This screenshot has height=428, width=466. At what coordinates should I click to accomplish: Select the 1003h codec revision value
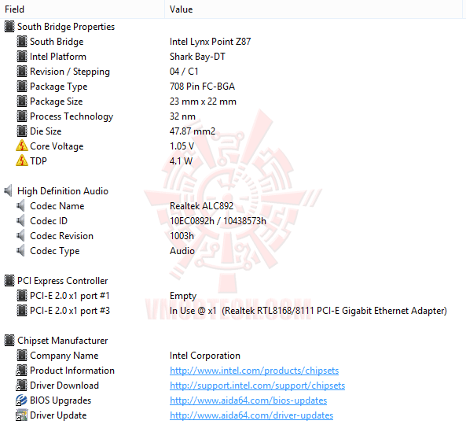point(182,236)
